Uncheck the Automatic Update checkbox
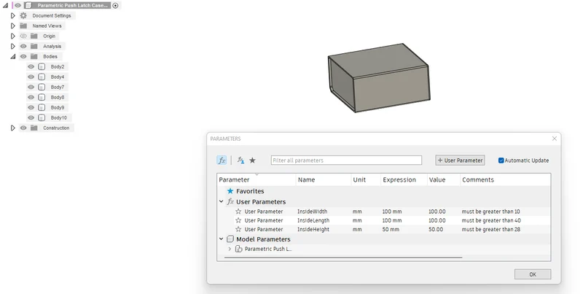 click(501, 160)
